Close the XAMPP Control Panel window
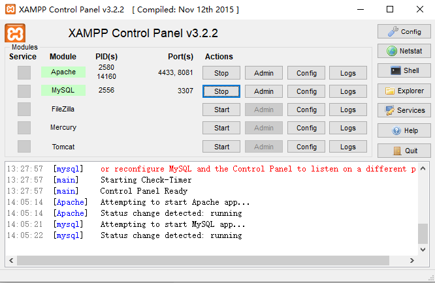The image size is (435, 283). coord(420,9)
